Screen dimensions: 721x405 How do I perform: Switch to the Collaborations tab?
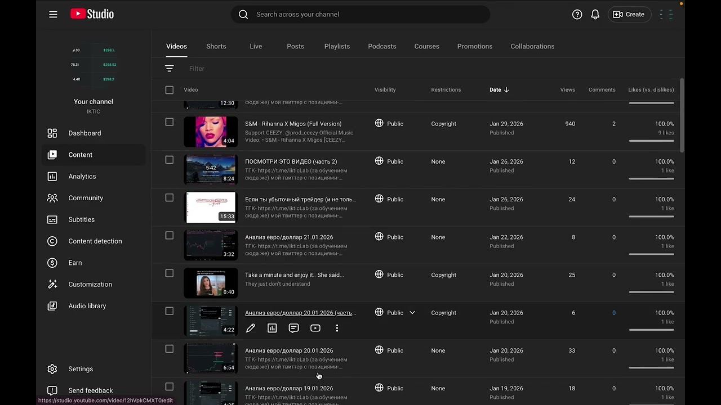pos(532,46)
